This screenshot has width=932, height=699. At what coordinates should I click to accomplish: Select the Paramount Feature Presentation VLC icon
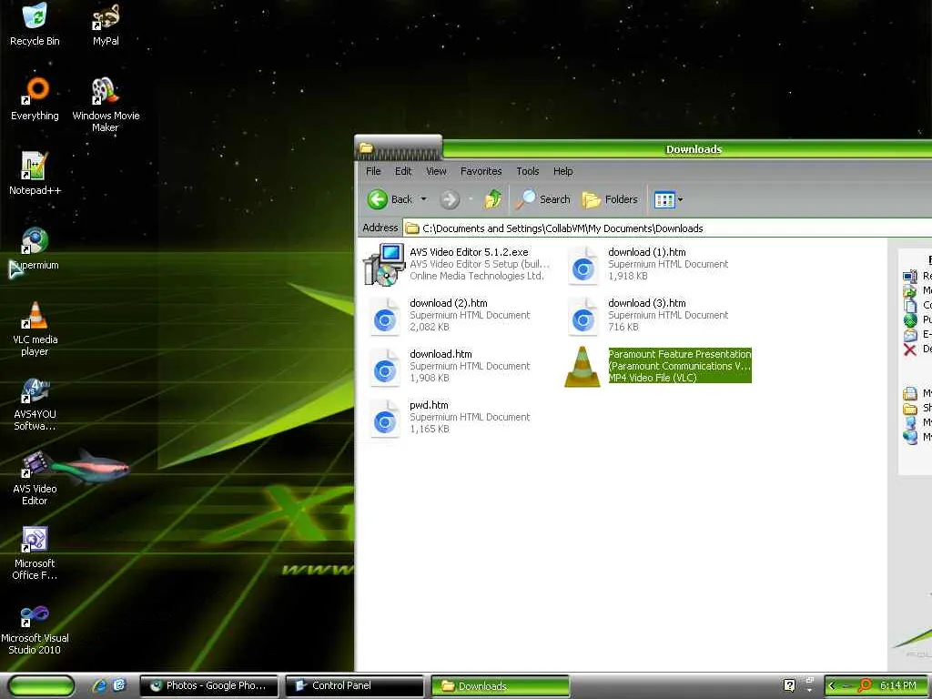(582, 367)
